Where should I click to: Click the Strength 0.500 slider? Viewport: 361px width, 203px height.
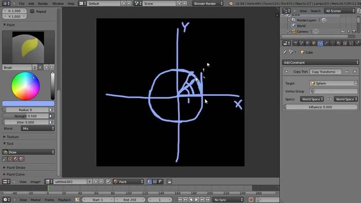pyautogui.click(x=26, y=116)
